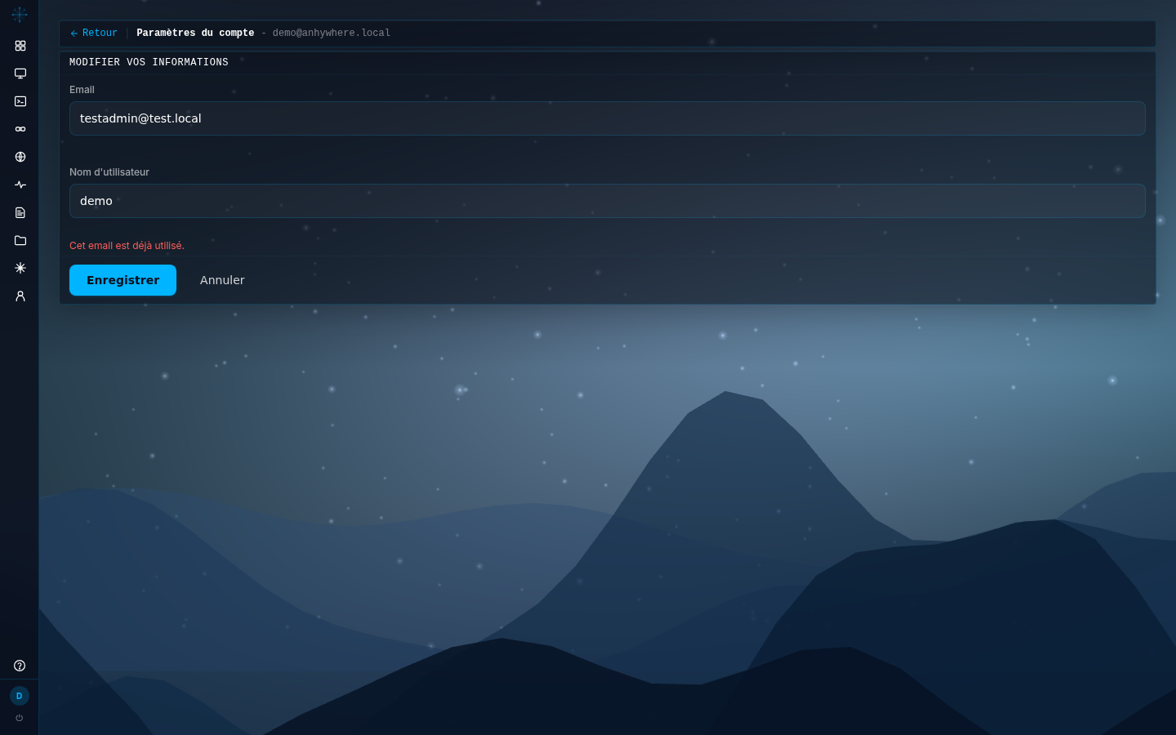
Task: Open the document icon in the sidebar
Action: [x=20, y=212]
